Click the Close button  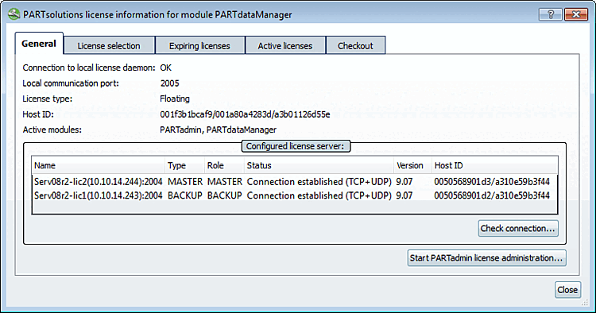click(x=567, y=290)
